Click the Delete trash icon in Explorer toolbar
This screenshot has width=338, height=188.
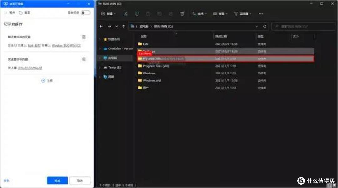click(182, 14)
